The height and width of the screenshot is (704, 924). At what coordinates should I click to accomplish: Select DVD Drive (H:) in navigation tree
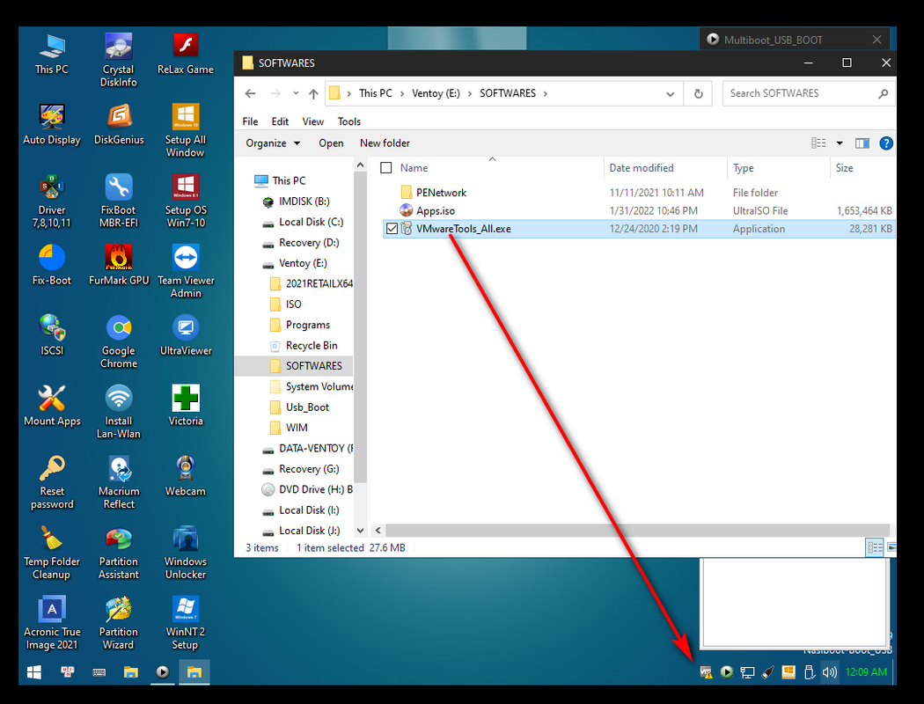click(315, 489)
